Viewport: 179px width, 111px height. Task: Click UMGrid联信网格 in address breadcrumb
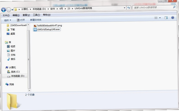83,8
